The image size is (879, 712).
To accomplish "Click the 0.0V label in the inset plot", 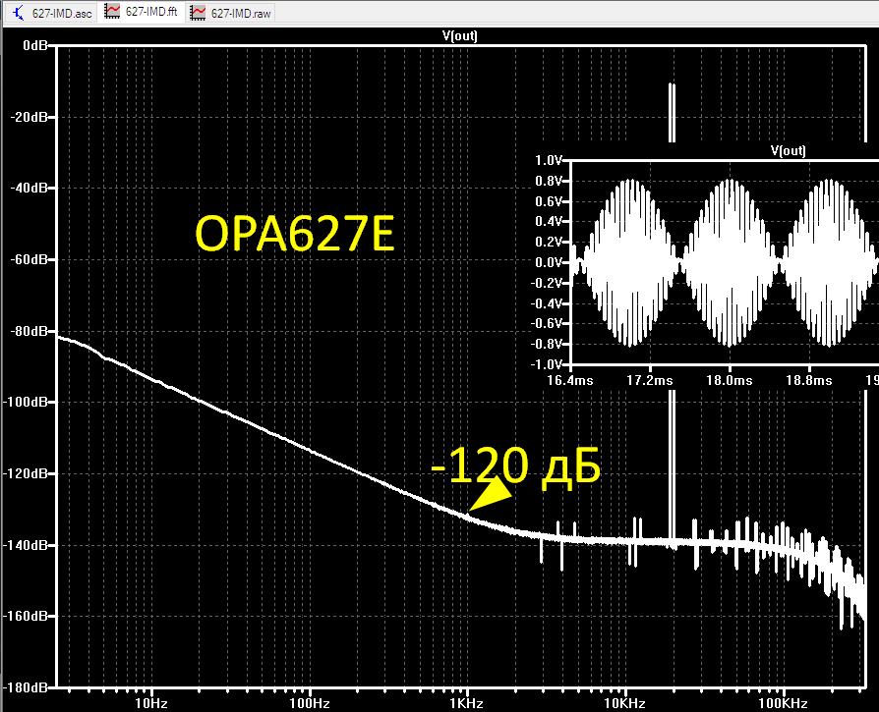I will pos(549,262).
